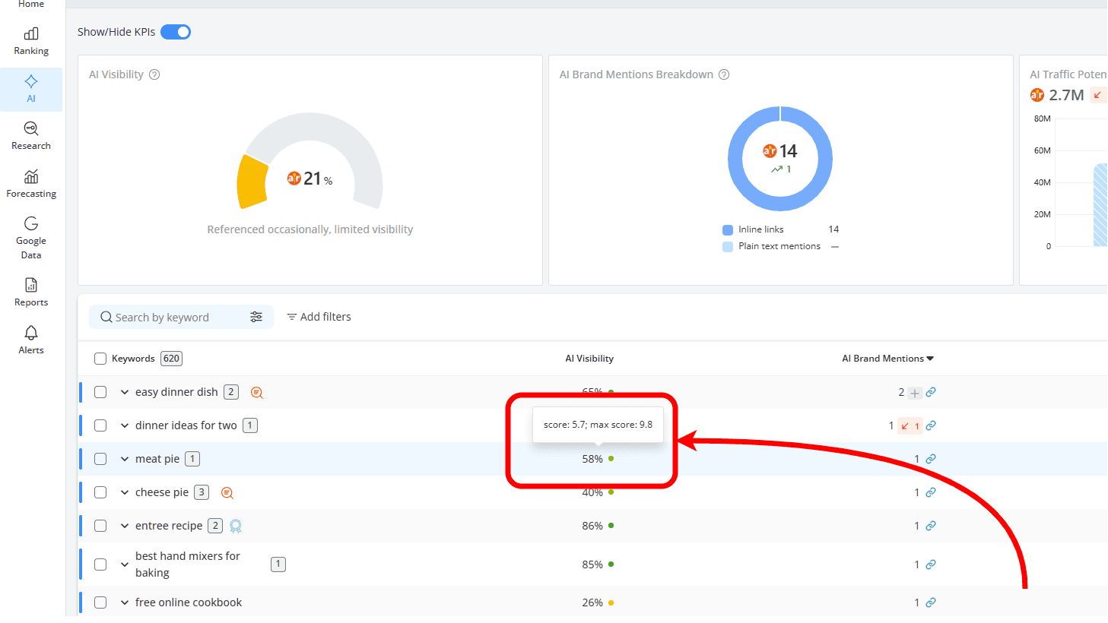Click the plus button in easy dinner dish row

tap(915, 392)
